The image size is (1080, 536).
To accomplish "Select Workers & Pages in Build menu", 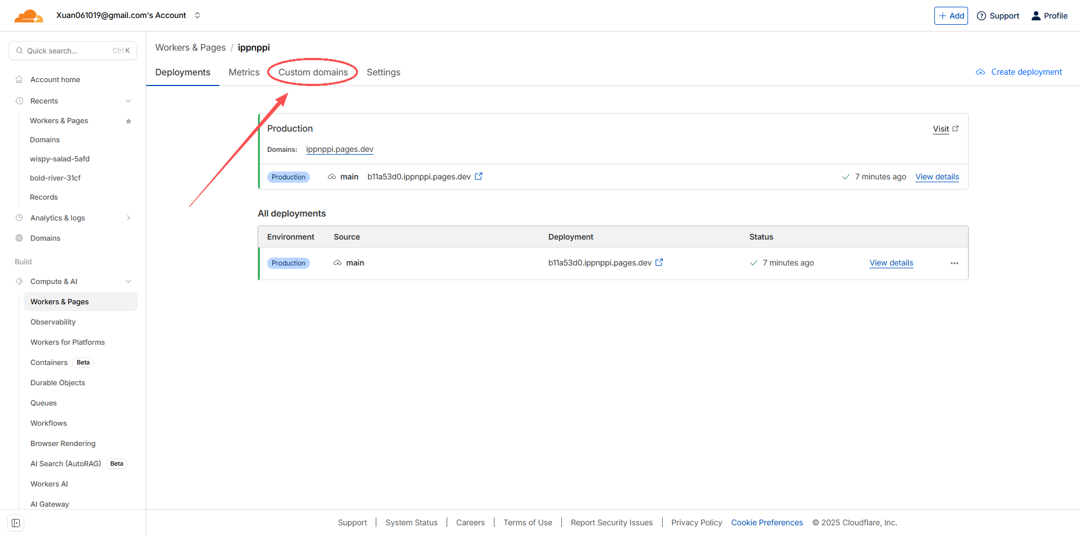I will (x=80, y=301).
